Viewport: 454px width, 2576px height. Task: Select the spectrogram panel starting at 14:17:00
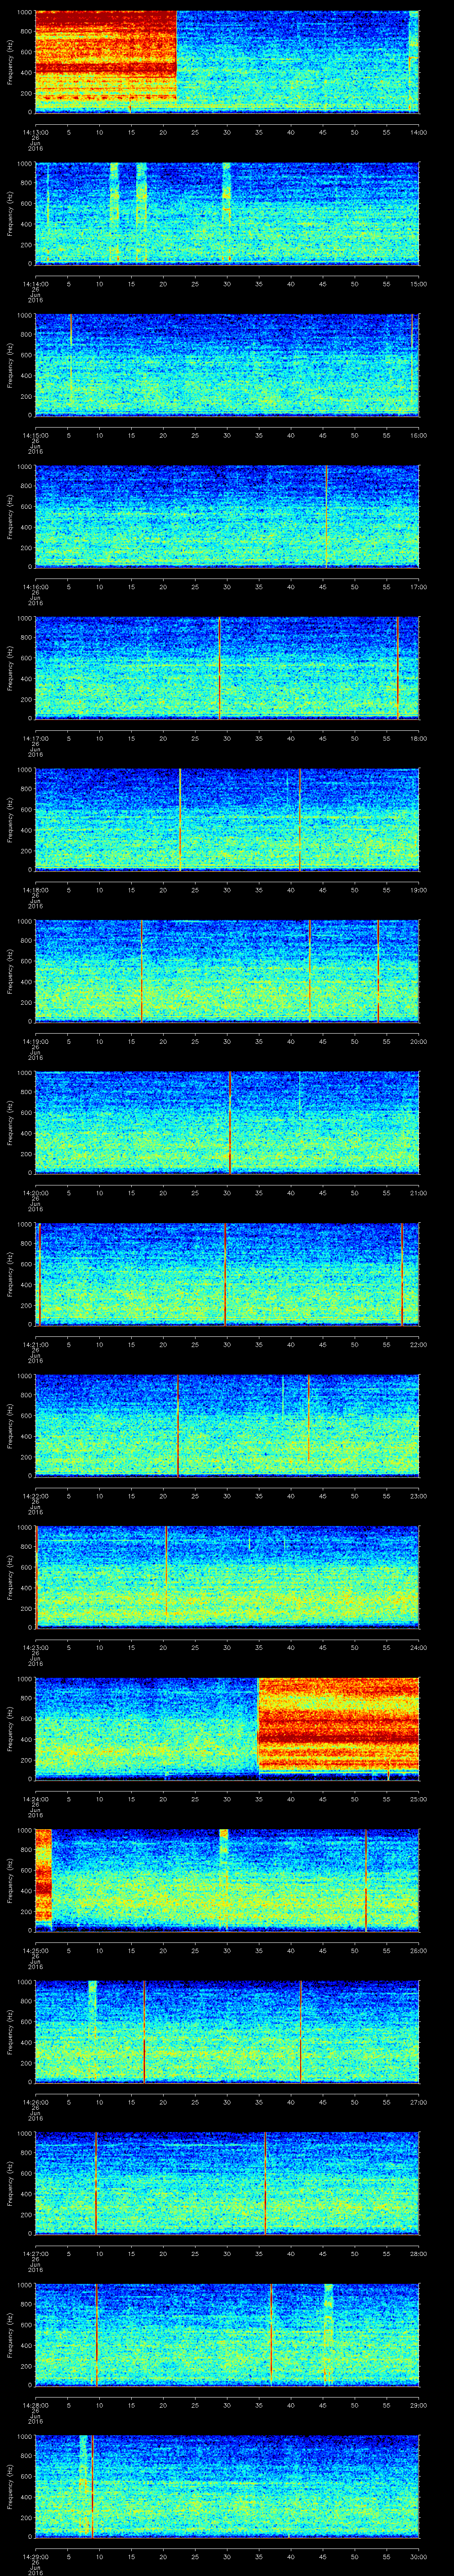coord(227,668)
